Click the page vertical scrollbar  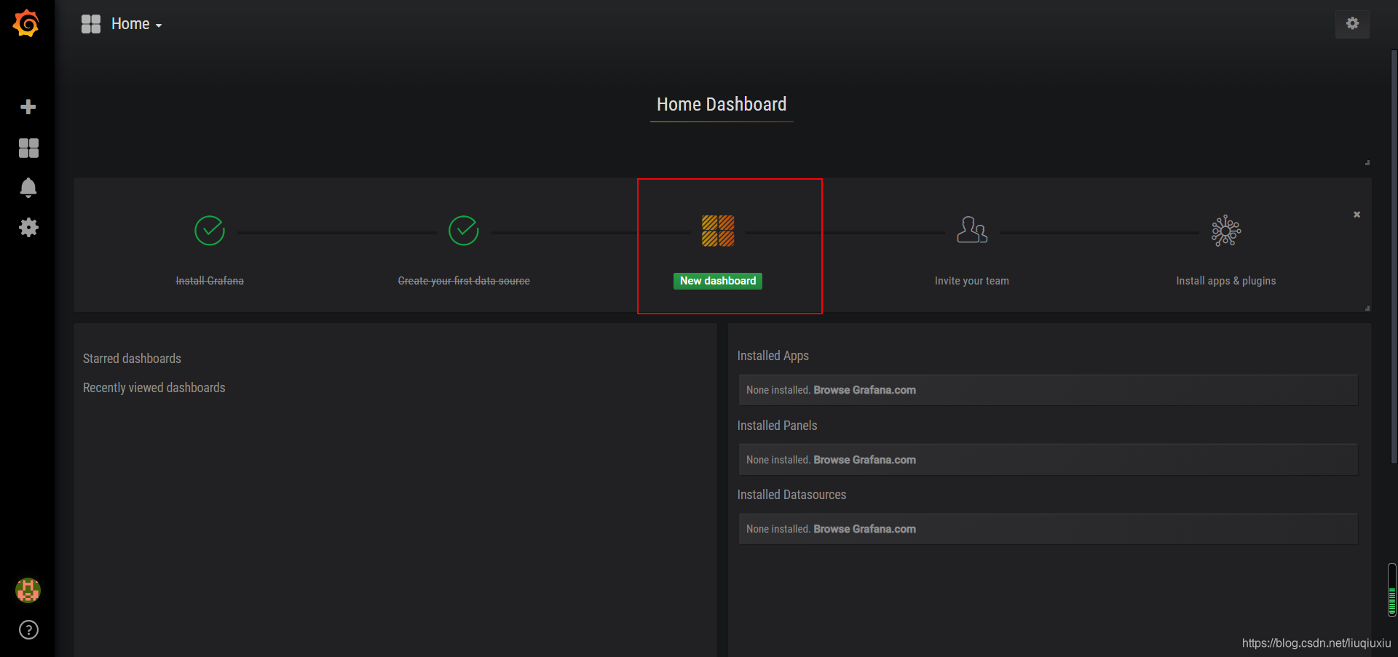click(1394, 256)
